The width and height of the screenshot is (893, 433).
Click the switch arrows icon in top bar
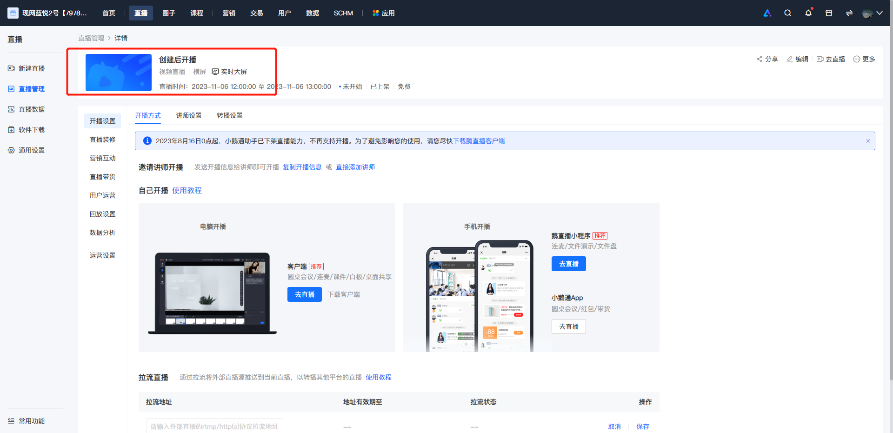849,13
